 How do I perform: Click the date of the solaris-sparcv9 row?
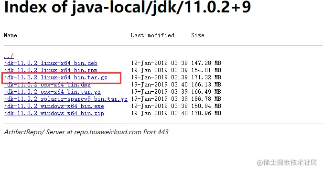[160, 99]
